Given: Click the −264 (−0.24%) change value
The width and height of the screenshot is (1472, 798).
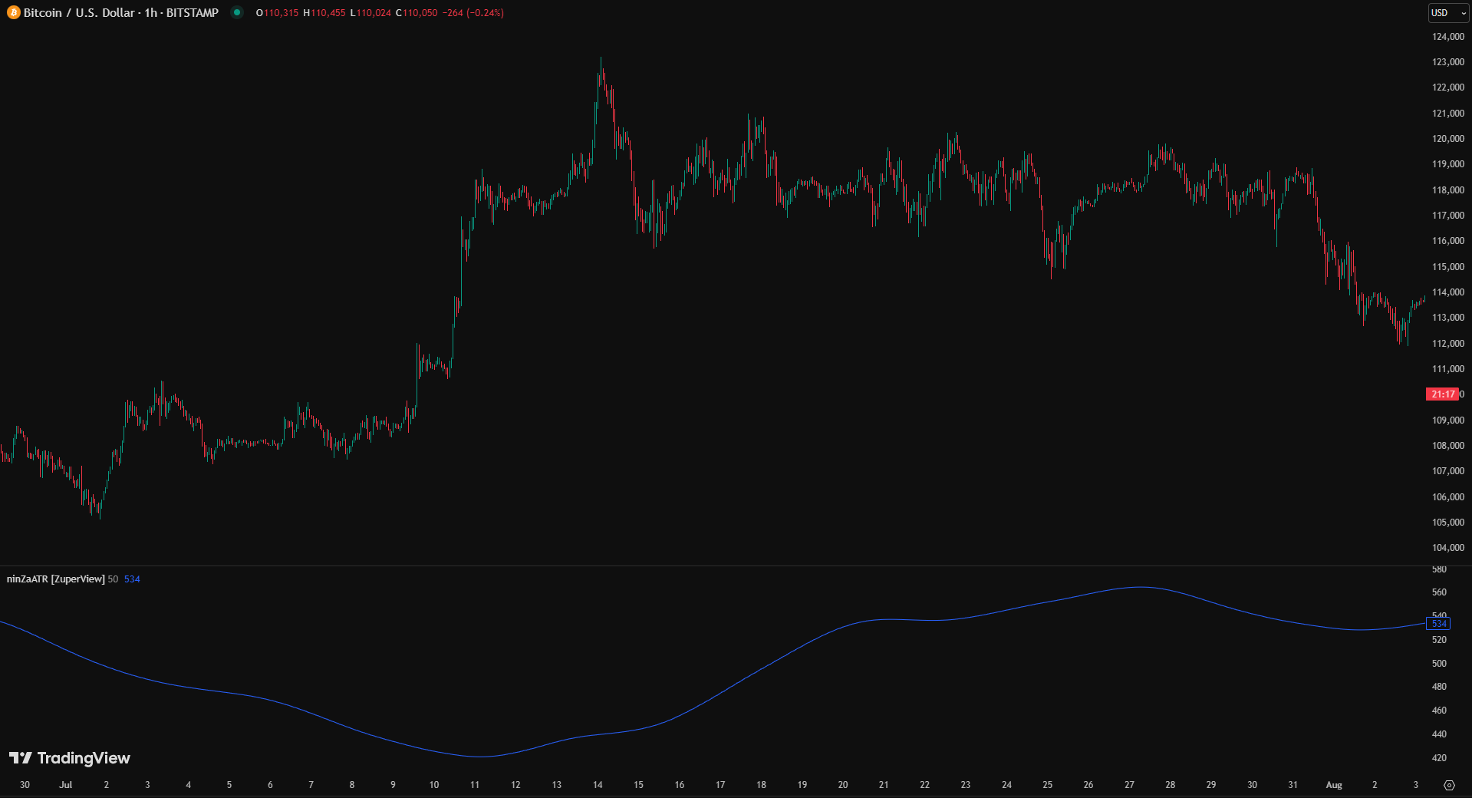Looking at the screenshot, I should (x=473, y=13).
